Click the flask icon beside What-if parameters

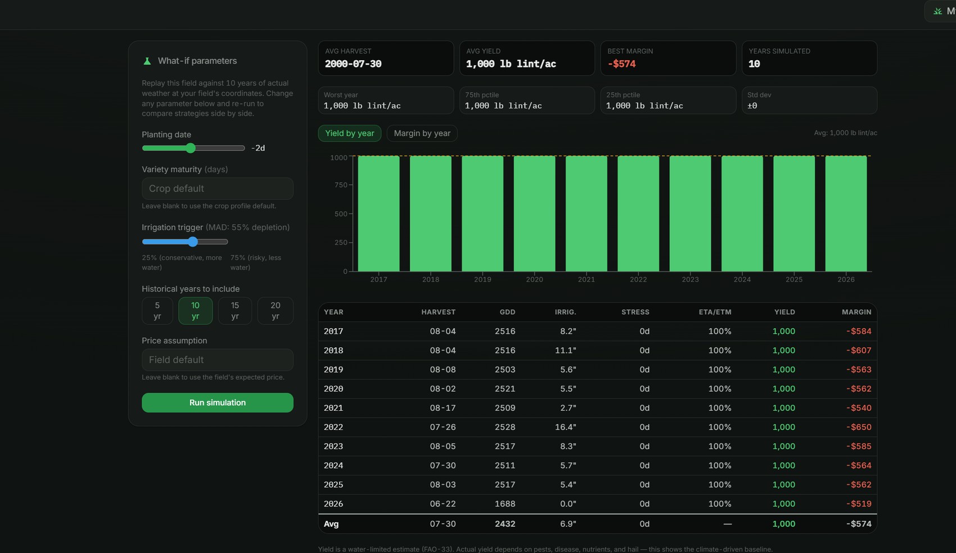tap(147, 61)
